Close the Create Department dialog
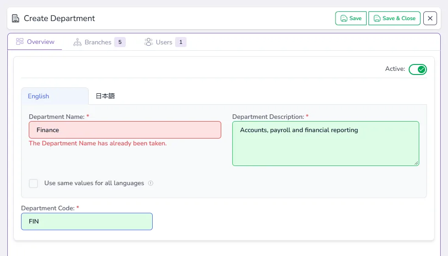This screenshot has width=448, height=256. [x=430, y=18]
